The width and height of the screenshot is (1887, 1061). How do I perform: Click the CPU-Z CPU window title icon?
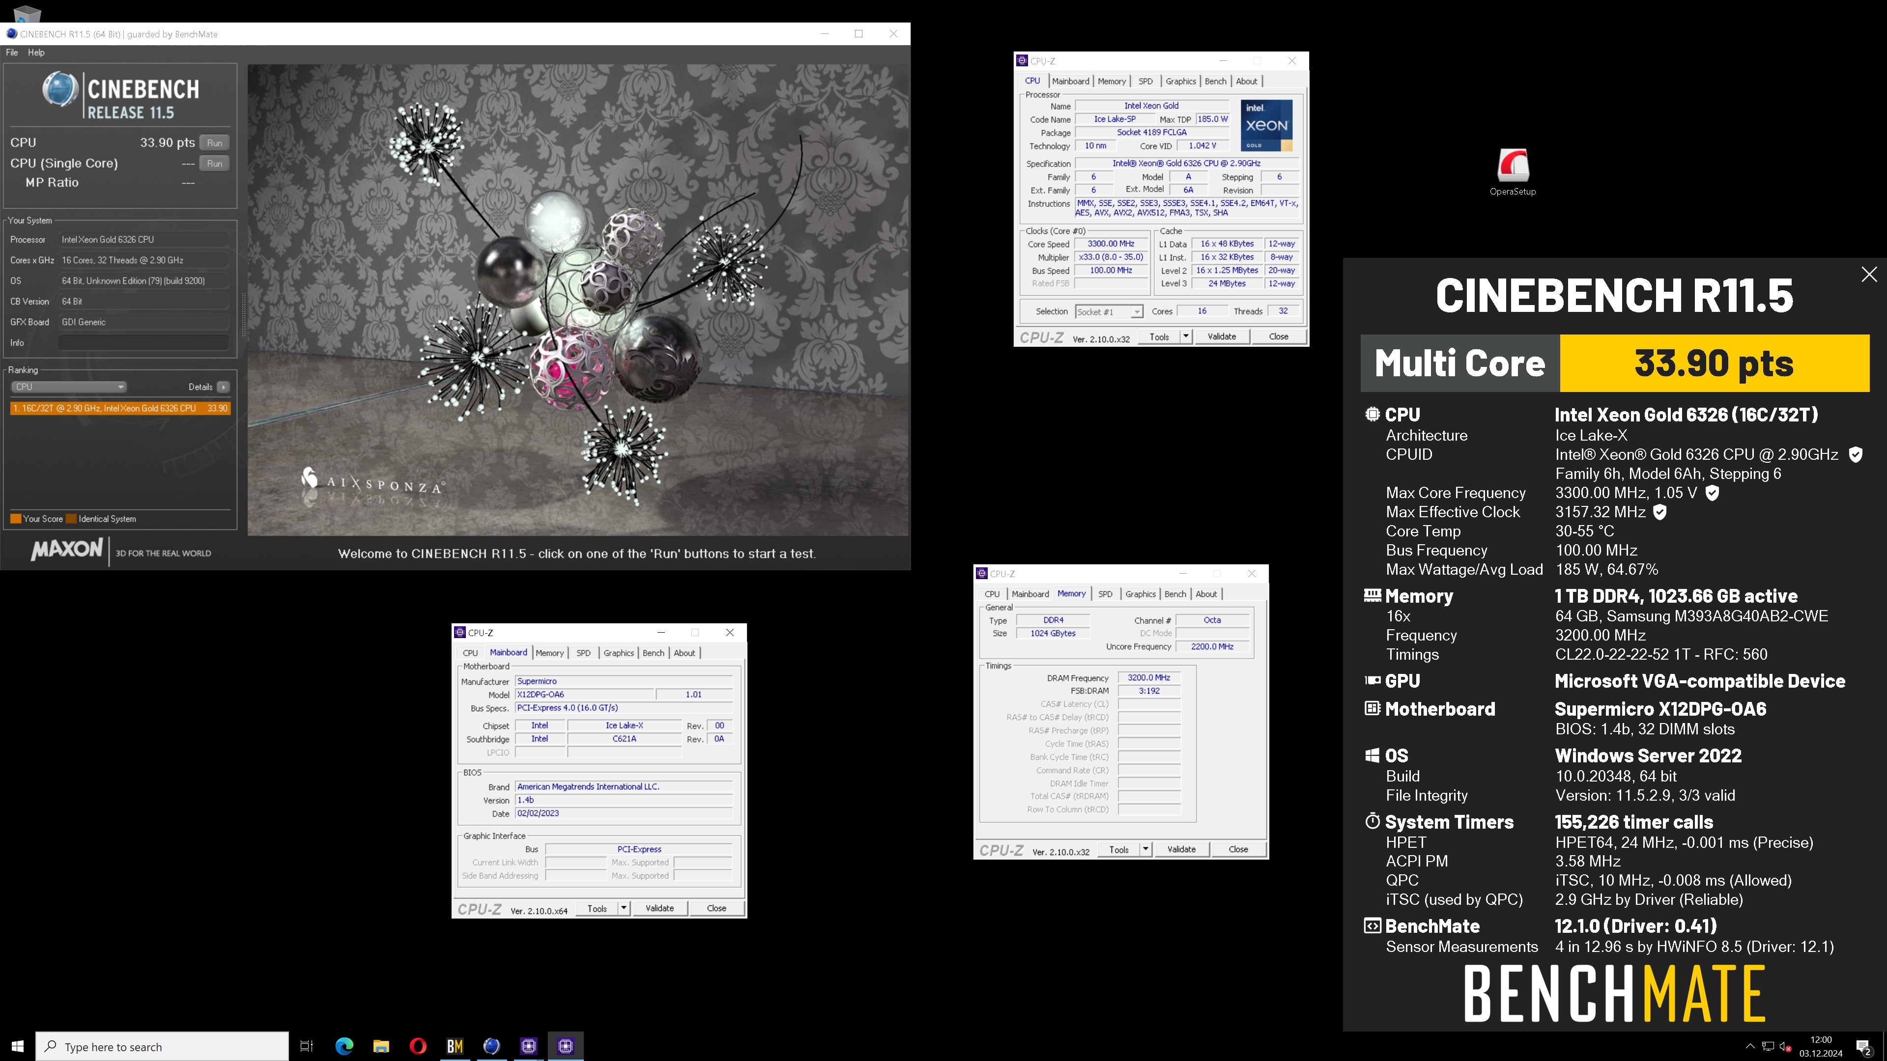tap(1022, 61)
